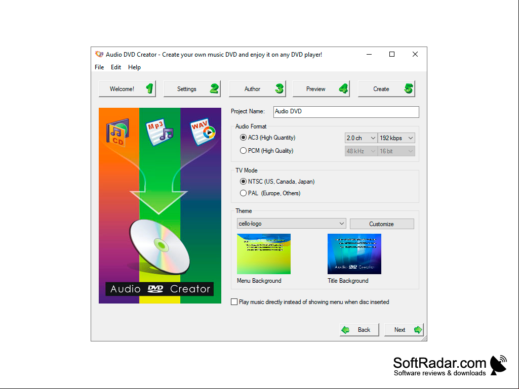The image size is (519, 389).
Task: Click the Title Background thumbnail
Action: (x=354, y=254)
